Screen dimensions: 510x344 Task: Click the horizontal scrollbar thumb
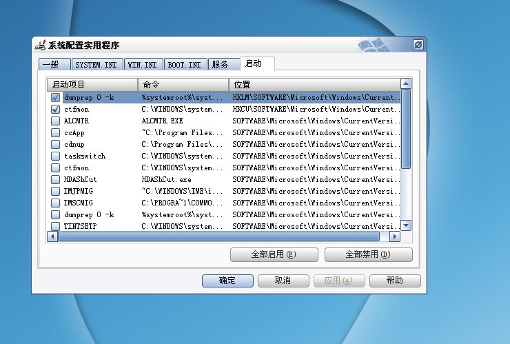pyautogui.click(x=218, y=236)
